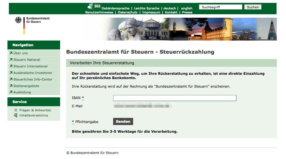The height and width of the screenshot is (159, 286).
Task: Click the arrow icon beside Ausbildung
Action: point(11,92)
